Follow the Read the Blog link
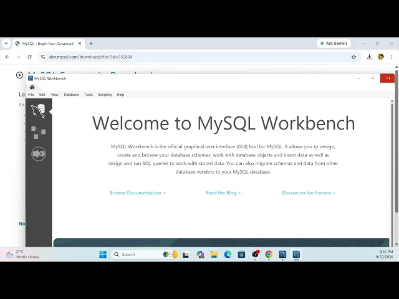Screen dimensions: 399x299 click(x=223, y=192)
